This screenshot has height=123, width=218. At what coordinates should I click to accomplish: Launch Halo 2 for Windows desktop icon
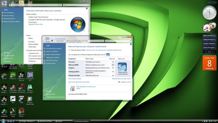tap(22, 113)
